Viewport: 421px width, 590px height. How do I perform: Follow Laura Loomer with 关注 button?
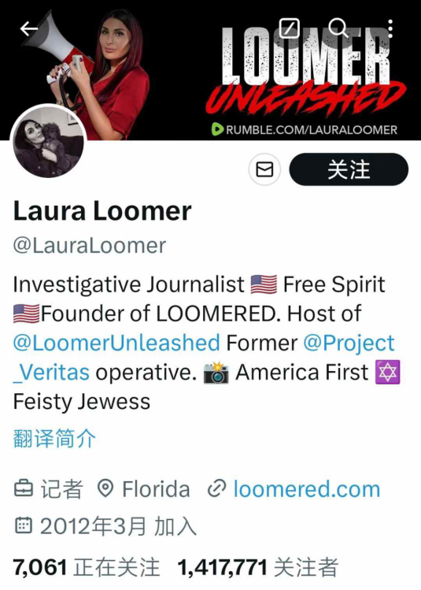[x=349, y=169]
